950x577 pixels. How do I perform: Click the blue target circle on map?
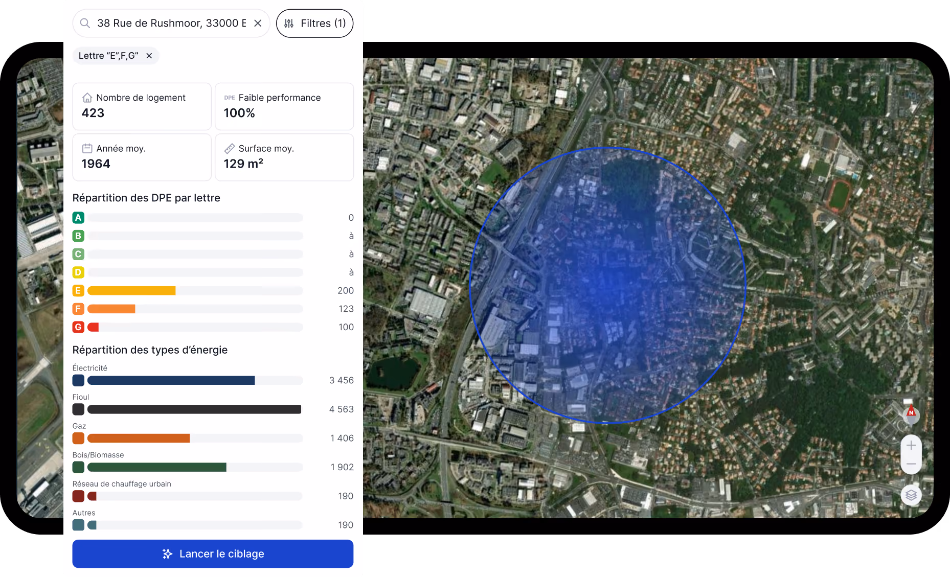coord(607,285)
